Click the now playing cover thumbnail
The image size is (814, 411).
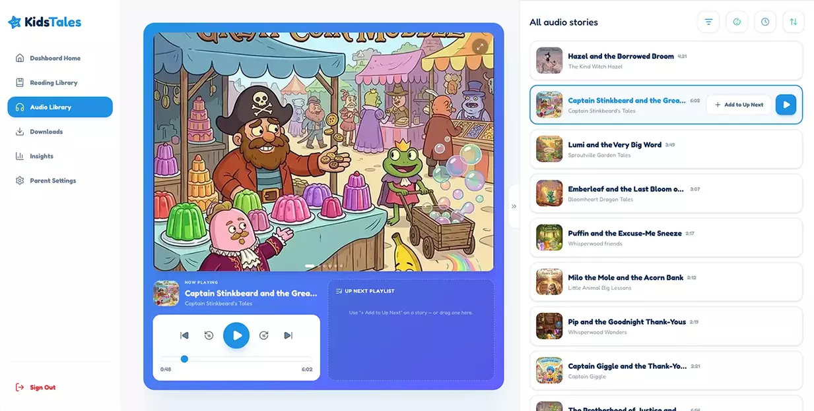[166, 294]
